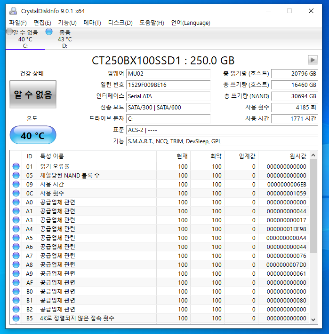Click the 임계값 column header
The width and height of the screenshot is (329, 334).
click(x=241, y=156)
